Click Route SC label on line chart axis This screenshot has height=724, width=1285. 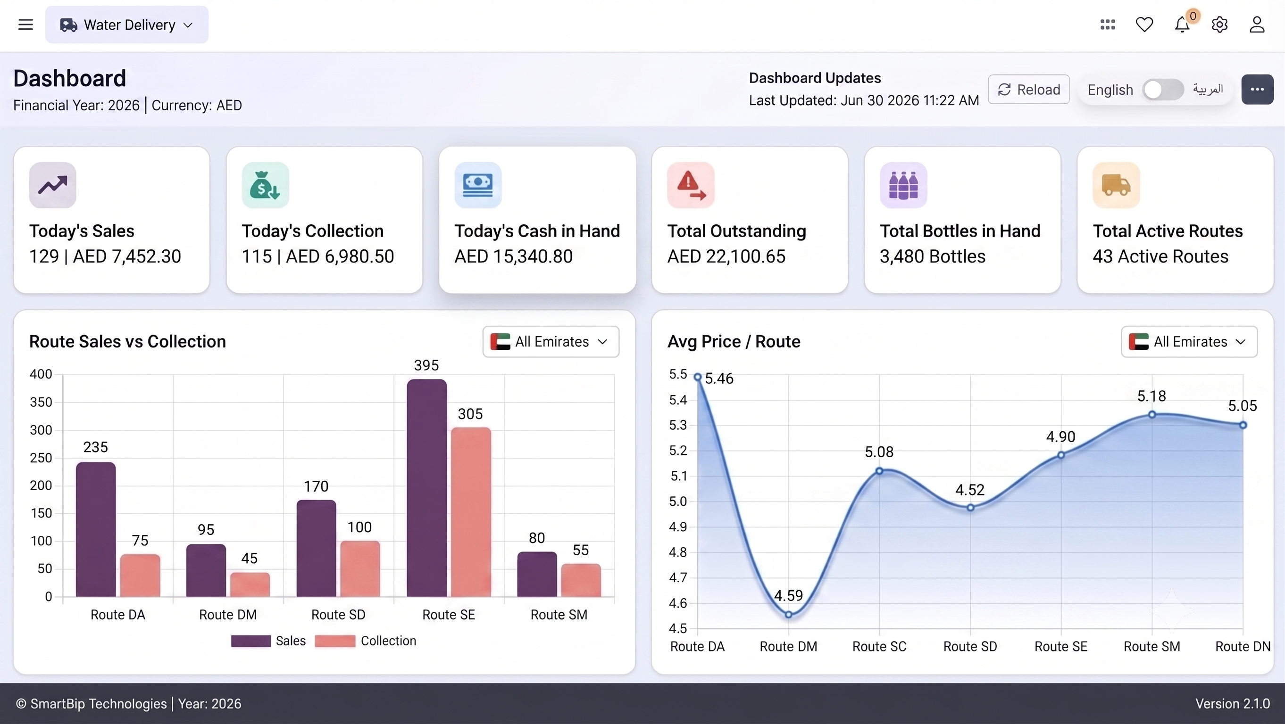[879, 647]
